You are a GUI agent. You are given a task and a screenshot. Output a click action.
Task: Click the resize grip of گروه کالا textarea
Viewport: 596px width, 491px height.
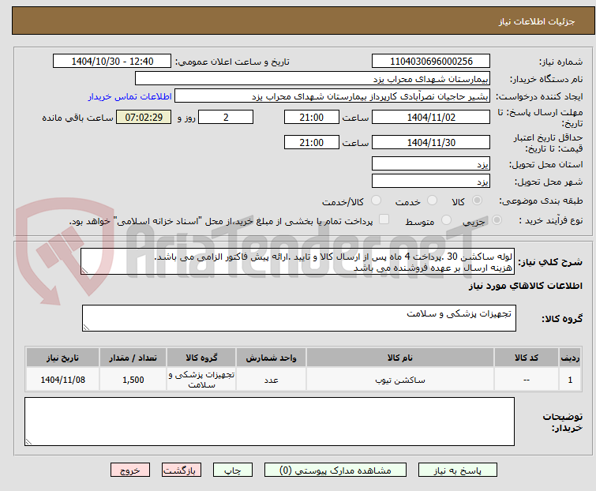(86, 328)
